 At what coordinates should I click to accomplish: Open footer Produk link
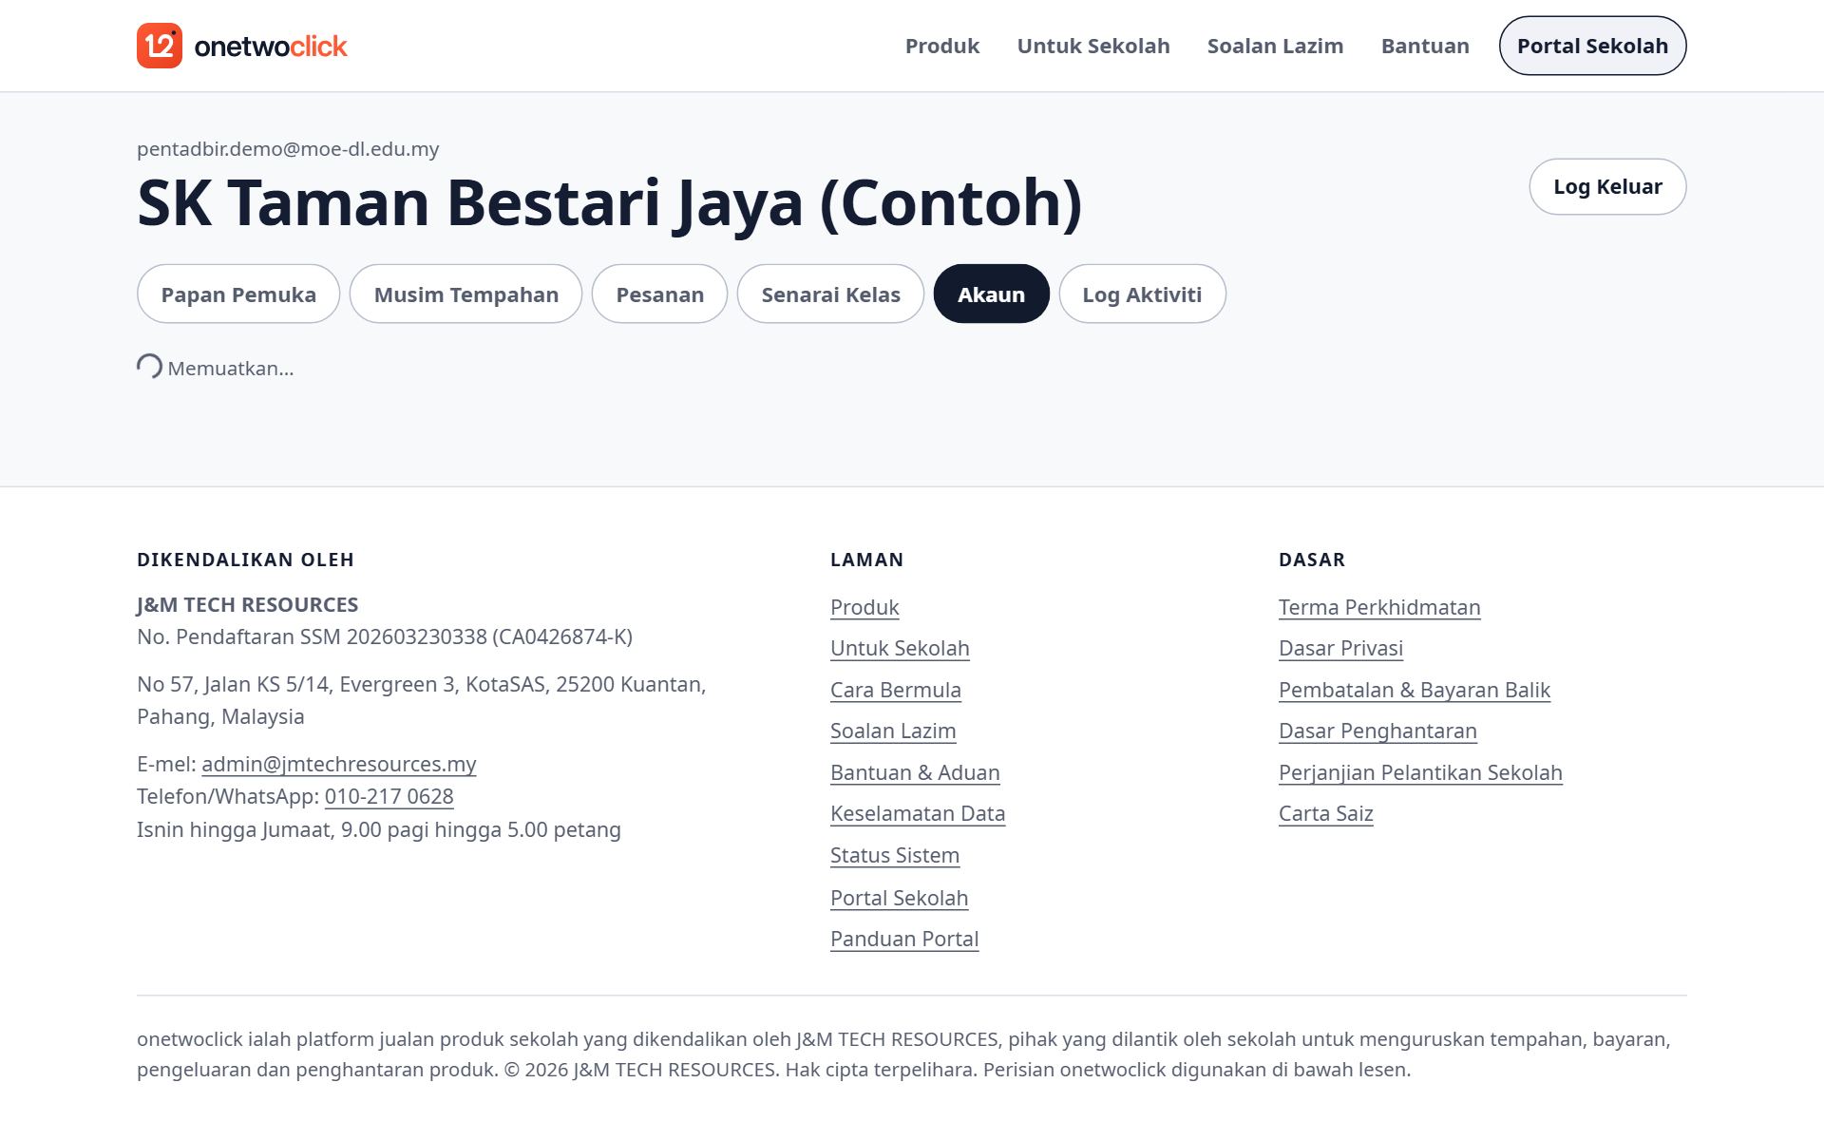[864, 607]
